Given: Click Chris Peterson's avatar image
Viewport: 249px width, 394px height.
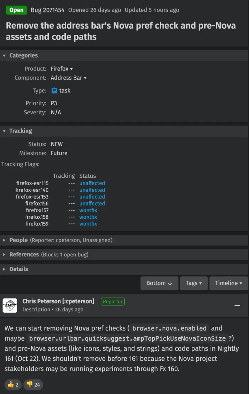Looking at the screenshot, I should coord(10,305).
